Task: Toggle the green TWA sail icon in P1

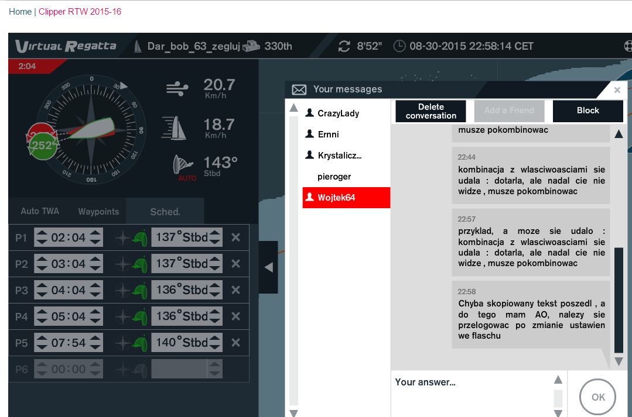Action: pos(140,238)
